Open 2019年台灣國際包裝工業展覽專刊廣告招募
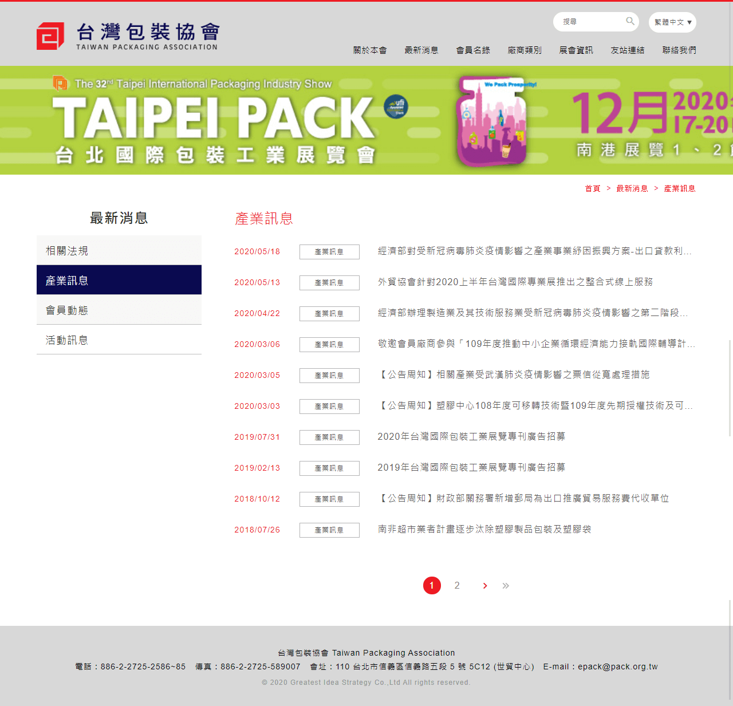 click(x=471, y=467)
